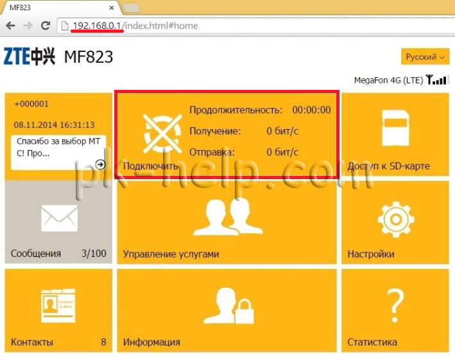
Task: Click the Продолжительность label
Action: pyautogui.click(x=236, y=110)
